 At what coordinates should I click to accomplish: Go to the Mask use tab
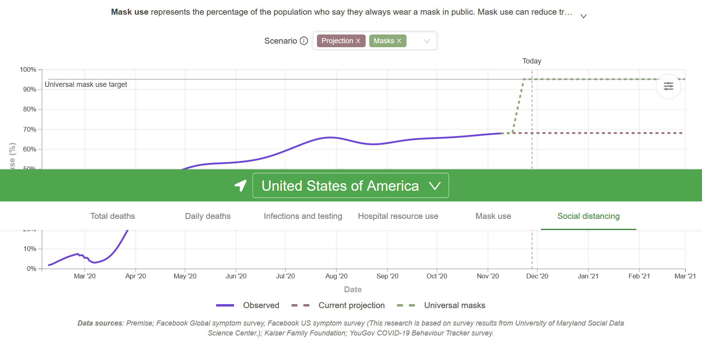(x=493, y=216)
